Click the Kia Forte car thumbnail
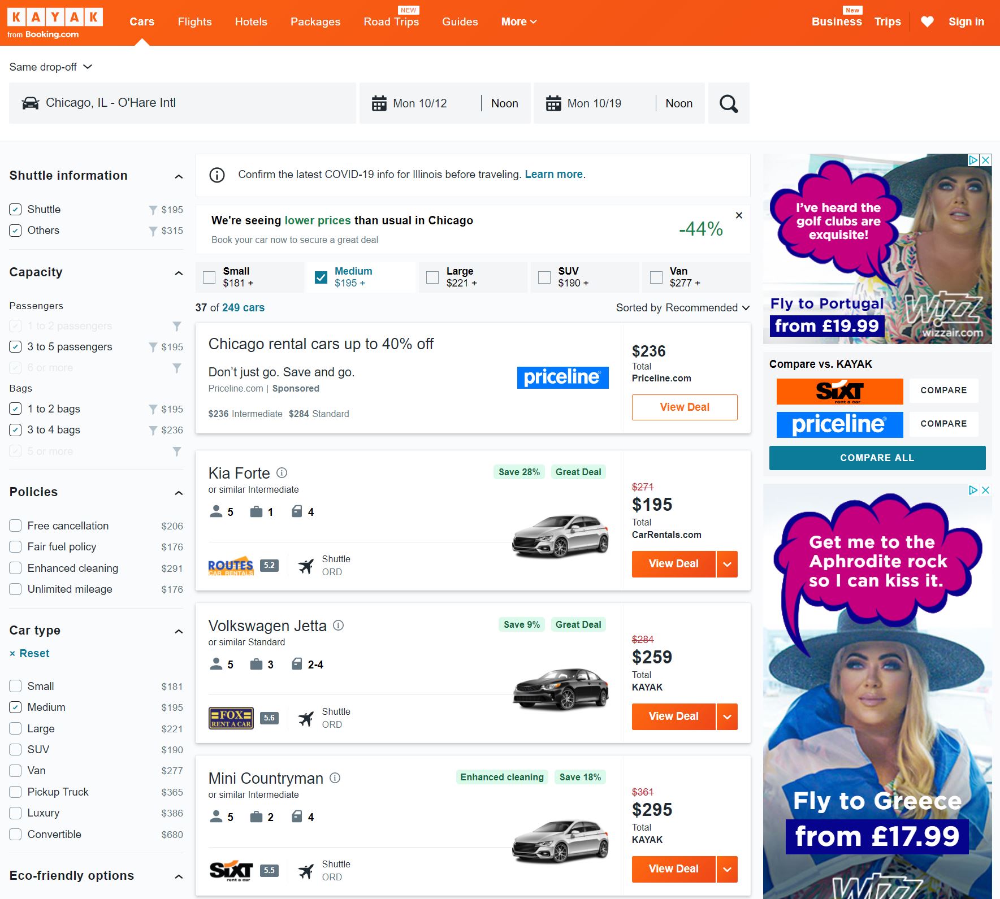 pyautogui.click(x=560, y=536)
